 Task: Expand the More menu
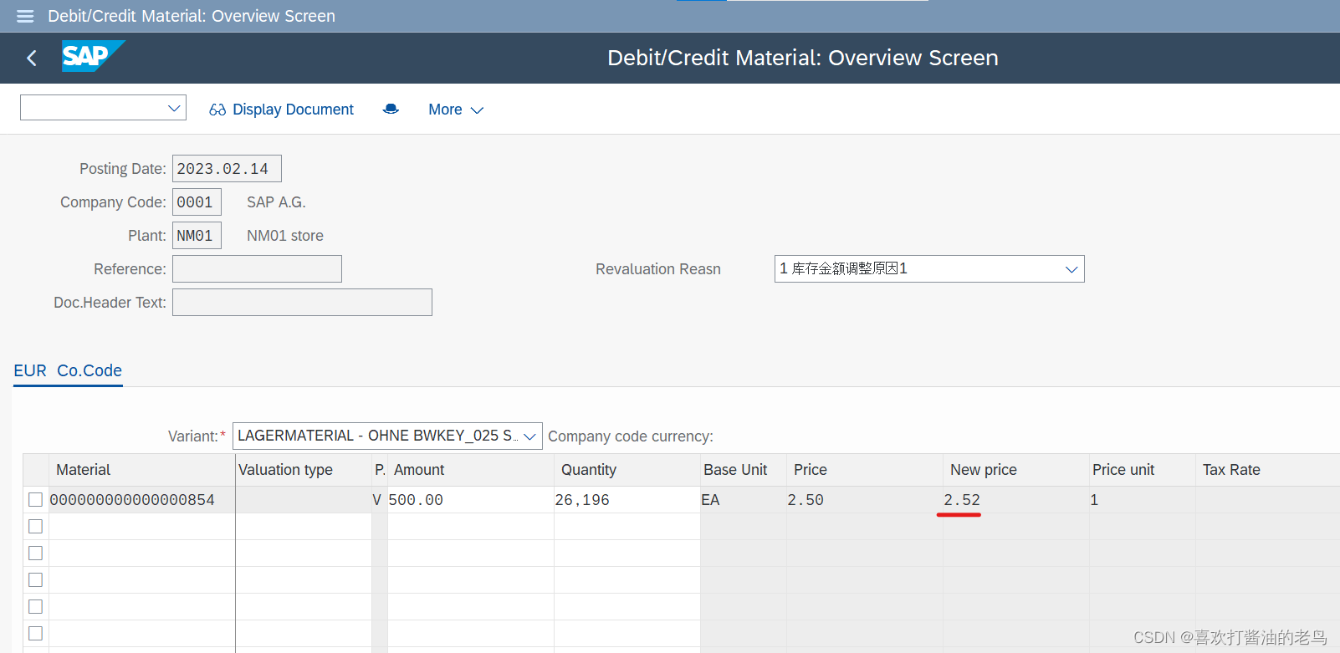(456, 110)
